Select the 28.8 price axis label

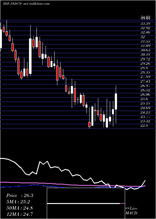click(x=144, y=68)
